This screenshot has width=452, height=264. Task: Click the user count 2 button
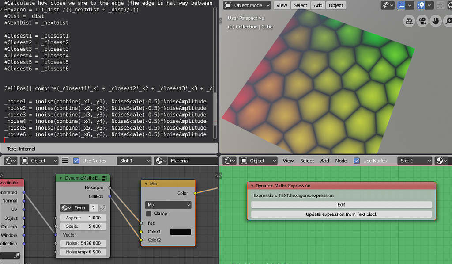coord(94,208)
